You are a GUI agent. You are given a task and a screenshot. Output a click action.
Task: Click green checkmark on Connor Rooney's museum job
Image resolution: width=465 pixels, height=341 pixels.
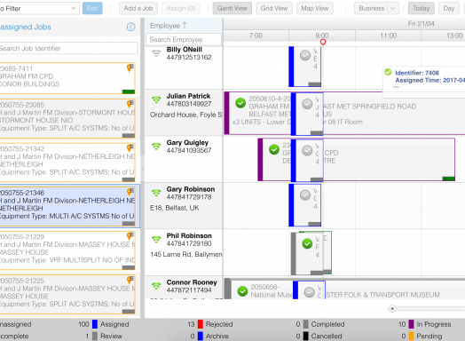242,291
